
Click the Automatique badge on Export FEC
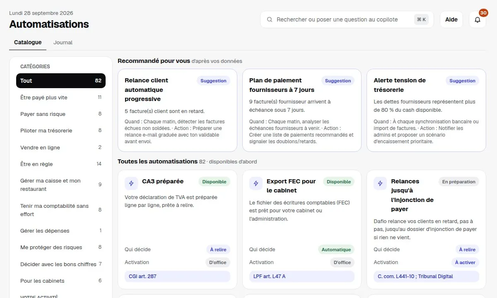[x=336, y=250]
